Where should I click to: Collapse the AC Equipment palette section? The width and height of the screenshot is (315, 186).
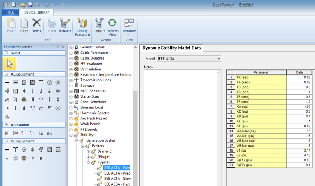pos(6,74)
